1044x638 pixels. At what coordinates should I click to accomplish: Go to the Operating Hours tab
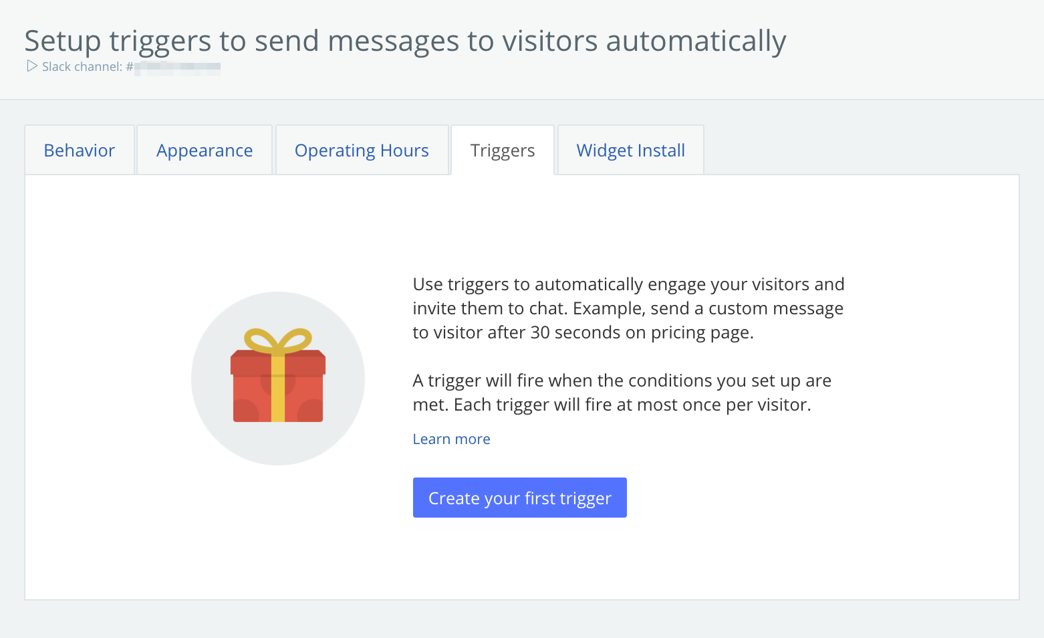(x=362, y=150)
